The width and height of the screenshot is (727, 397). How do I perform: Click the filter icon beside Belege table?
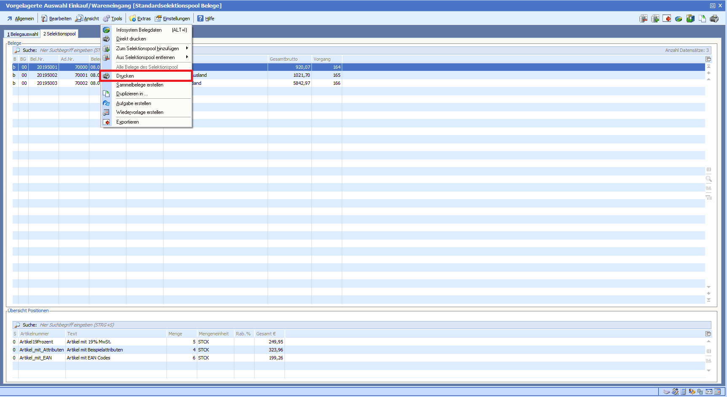[x=708, y=197]
